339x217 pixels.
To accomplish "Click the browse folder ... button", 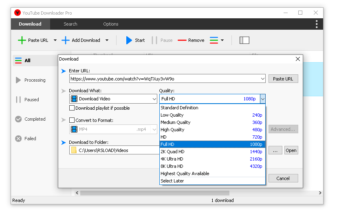I will pos(275,150).
